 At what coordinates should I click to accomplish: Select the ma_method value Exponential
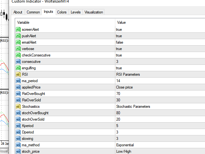tap(125, 145)
